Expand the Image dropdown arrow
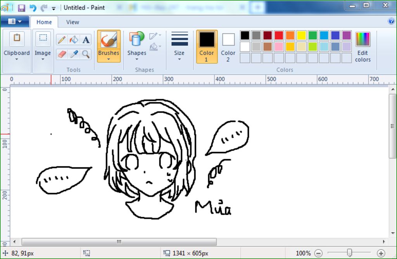The width and height of the screenshot is (397, 259). pyautogui.click(x=43, y=59)
